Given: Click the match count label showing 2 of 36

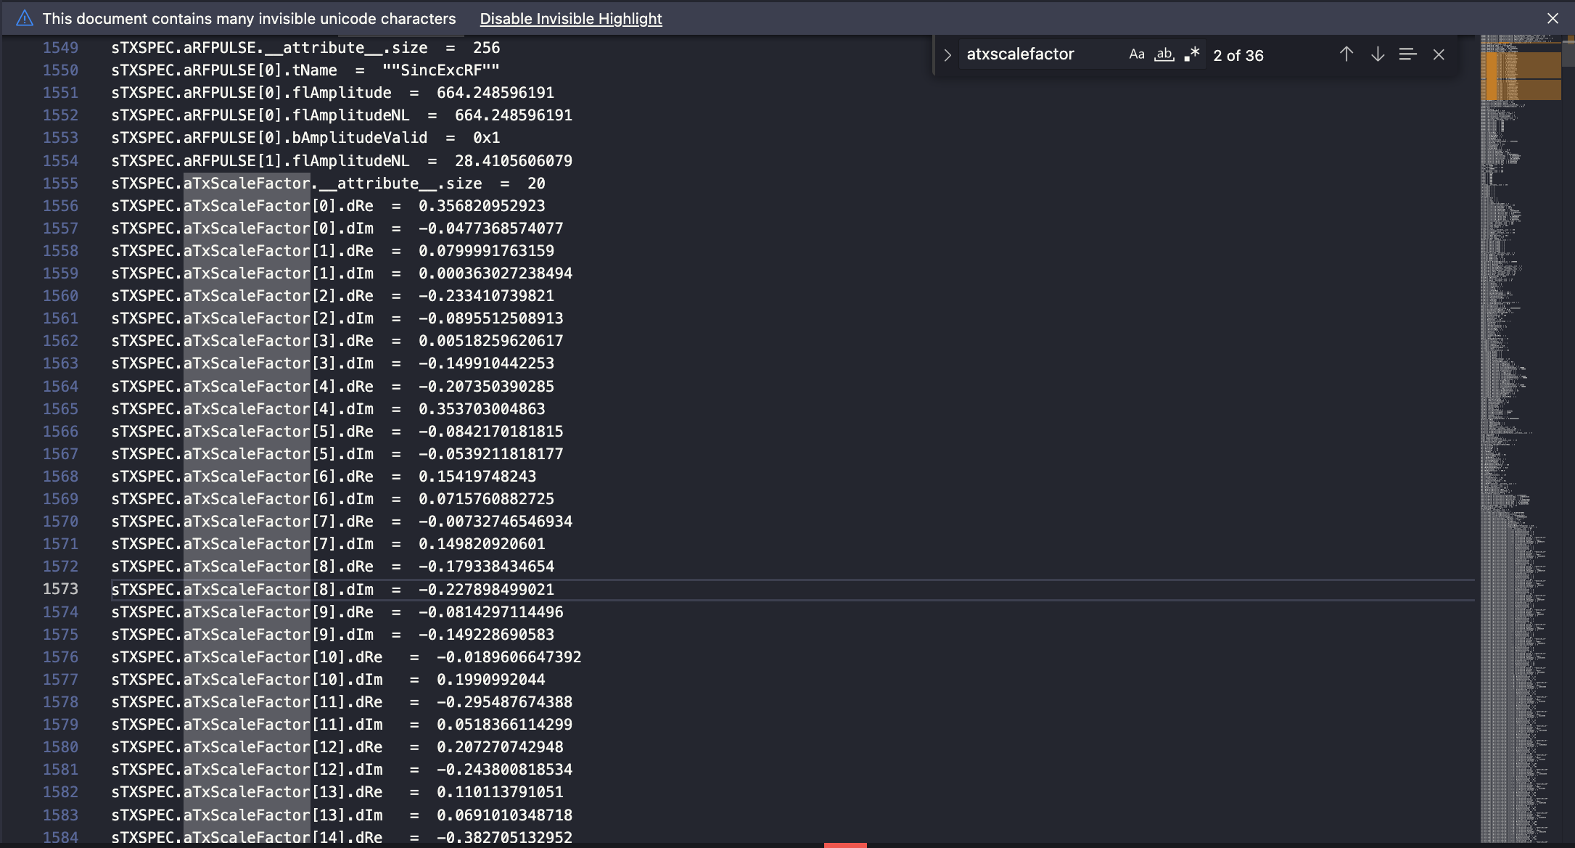Looking at the screenshot, I should [x=1238, y=55].
